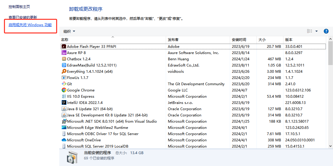Select the Axure RP 8 entry
This screenshot has height=166, width=333.
click(x=77, y=53)
